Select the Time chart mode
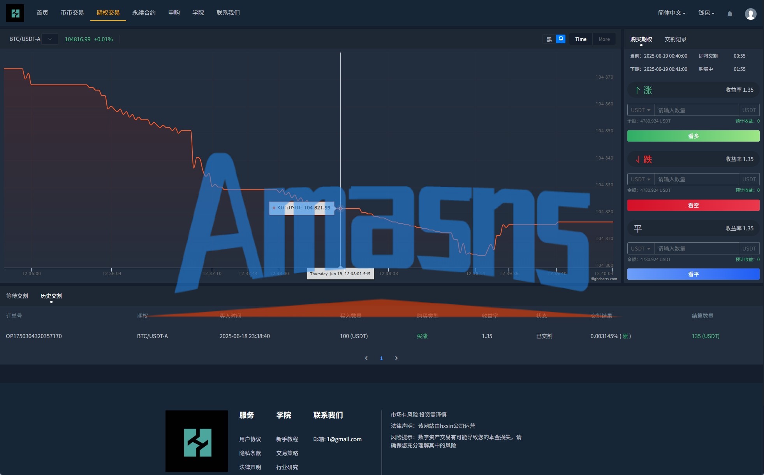This screenshot has height=475, width=764. (581, 39)
